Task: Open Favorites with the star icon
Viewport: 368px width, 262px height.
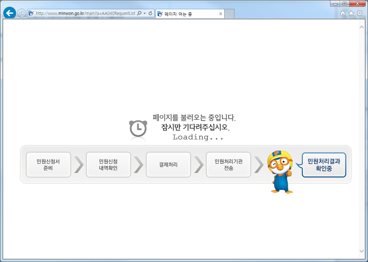Action: [x=351, y=13]
